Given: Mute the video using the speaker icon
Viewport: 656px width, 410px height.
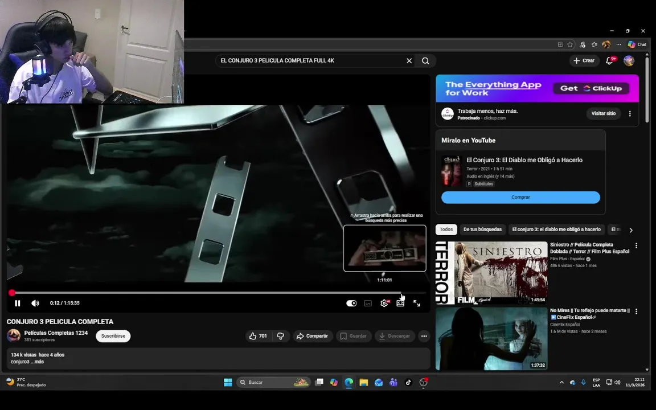Looking at the screenshot, I should point(35,304).
